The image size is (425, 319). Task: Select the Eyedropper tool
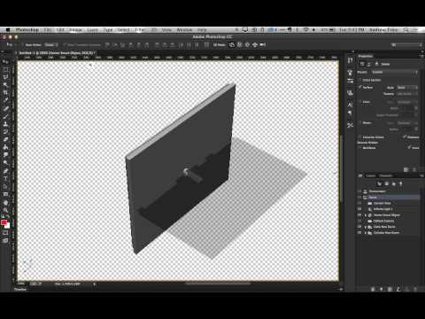point(5,100)
